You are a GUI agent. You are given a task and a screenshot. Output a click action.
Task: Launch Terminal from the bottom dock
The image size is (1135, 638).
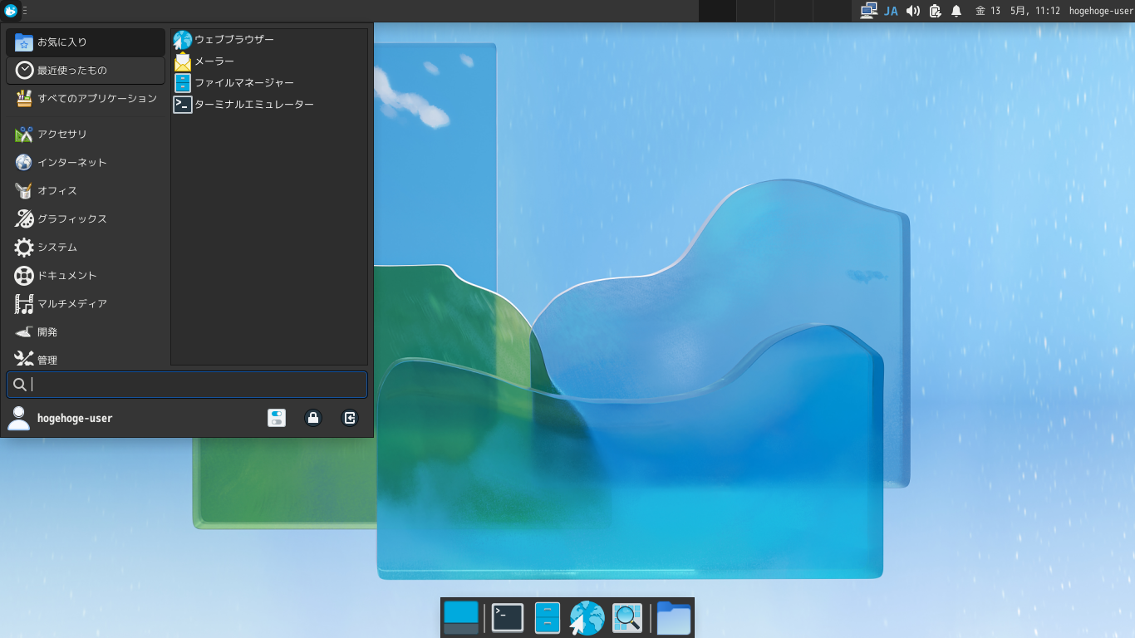508,618
